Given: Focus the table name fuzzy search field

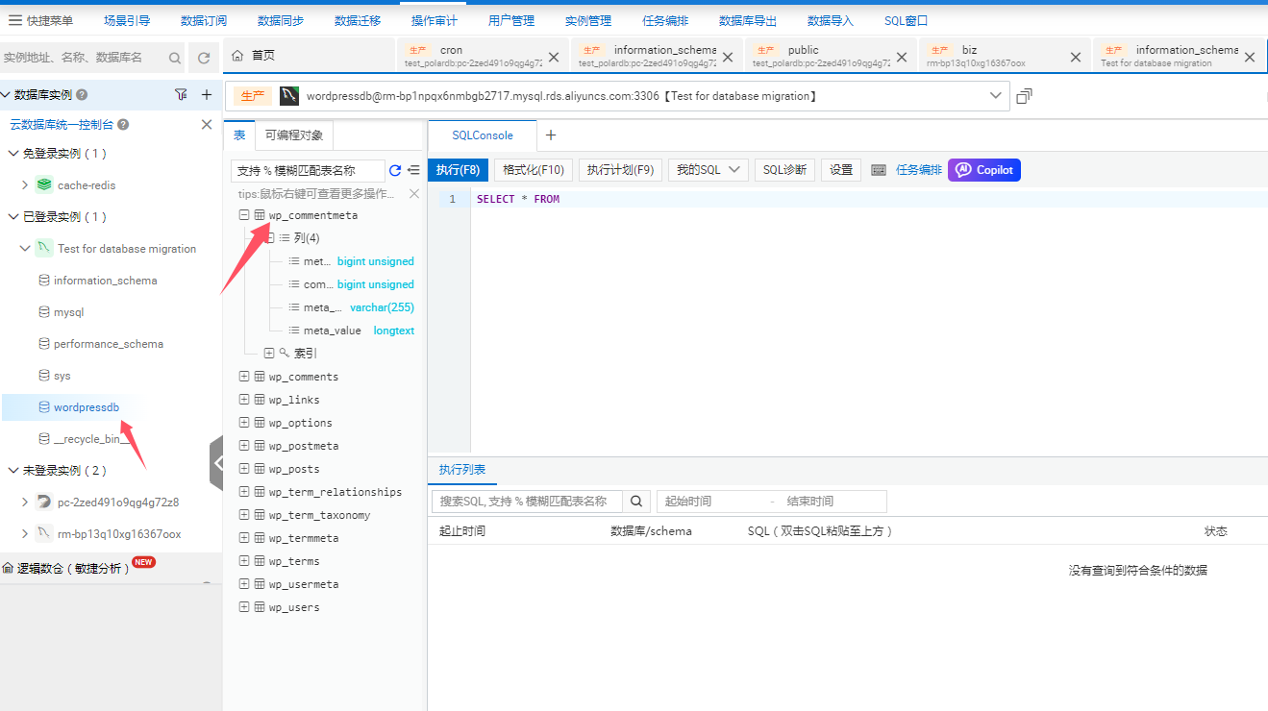Looking at the screenshot, I should pyautogui.click(x=308, y=170).
